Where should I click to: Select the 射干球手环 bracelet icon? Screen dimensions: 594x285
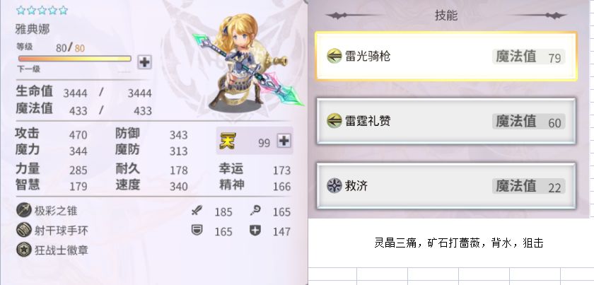(24, 230)
